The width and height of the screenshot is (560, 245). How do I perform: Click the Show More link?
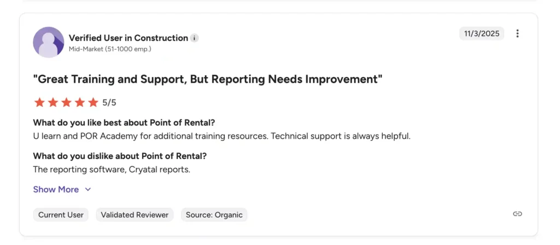pyautogui.click(x=56, y=189)
